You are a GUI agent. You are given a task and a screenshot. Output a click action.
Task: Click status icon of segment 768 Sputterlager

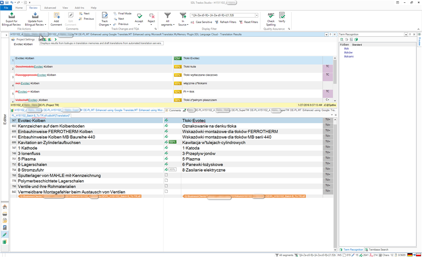[166, 175]
